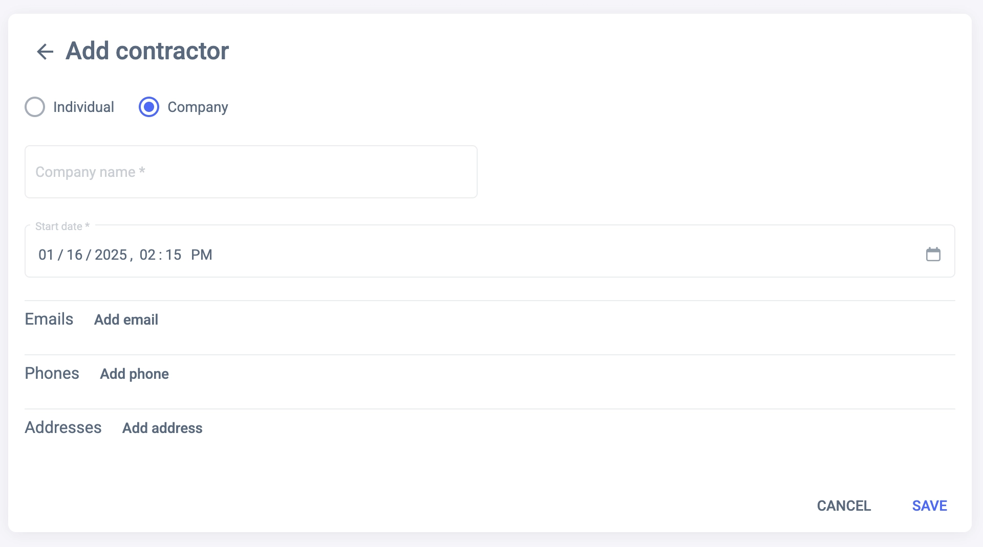Select the hour segment '02' in Start date

[x=147, y=255]
